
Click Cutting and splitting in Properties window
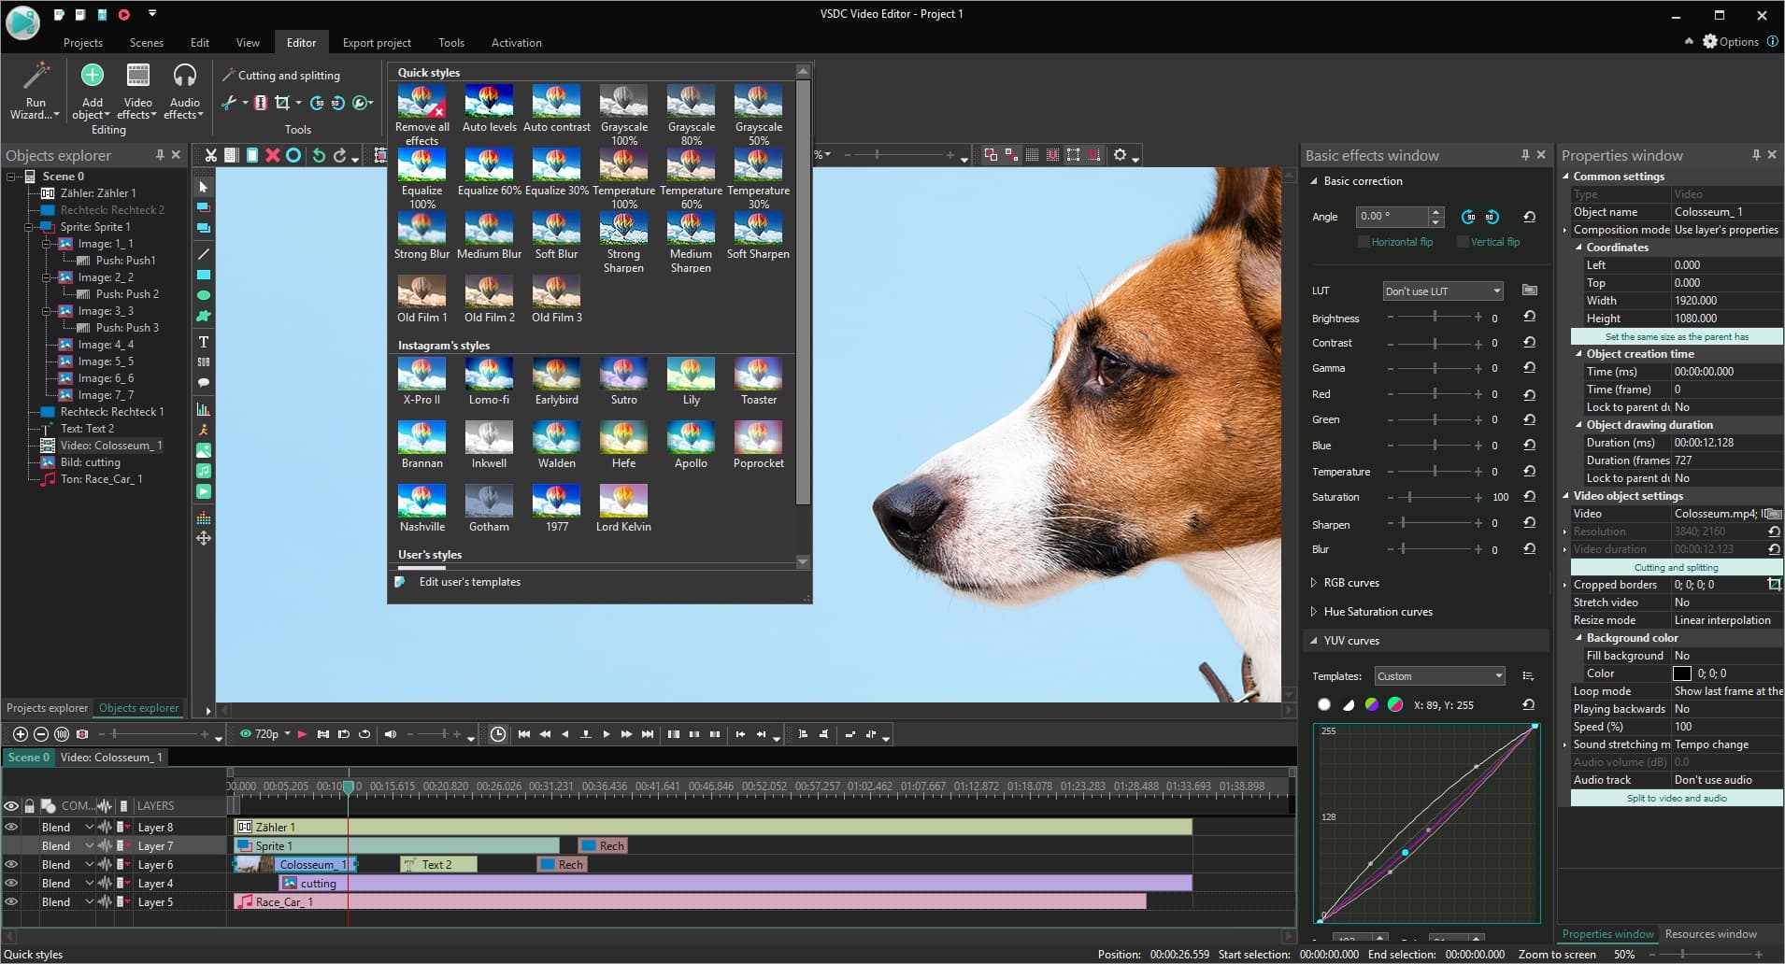pos(1676,568)
